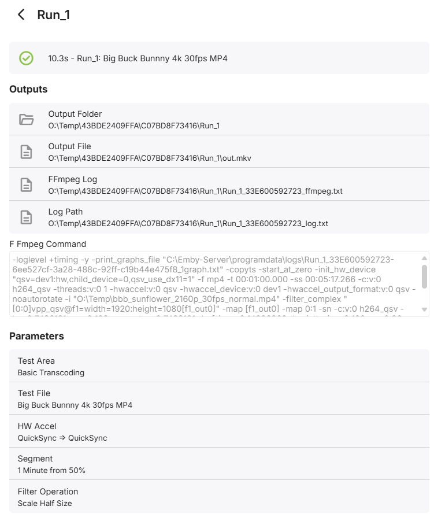This screenshot has height=517, width=434.
Task: Select the HW Accel QuickSync row
Action: 219,432
